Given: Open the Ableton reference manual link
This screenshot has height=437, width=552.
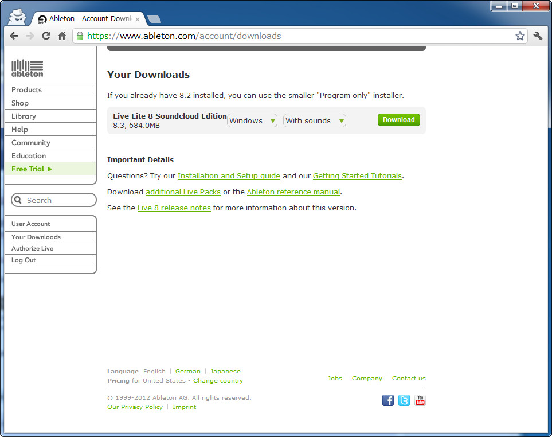Looking at the screenshot, I should 293,192.
